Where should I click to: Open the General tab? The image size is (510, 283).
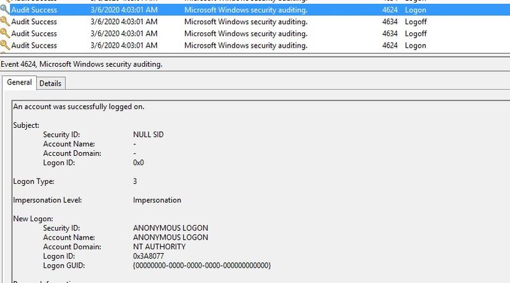(x=20, y=83)
